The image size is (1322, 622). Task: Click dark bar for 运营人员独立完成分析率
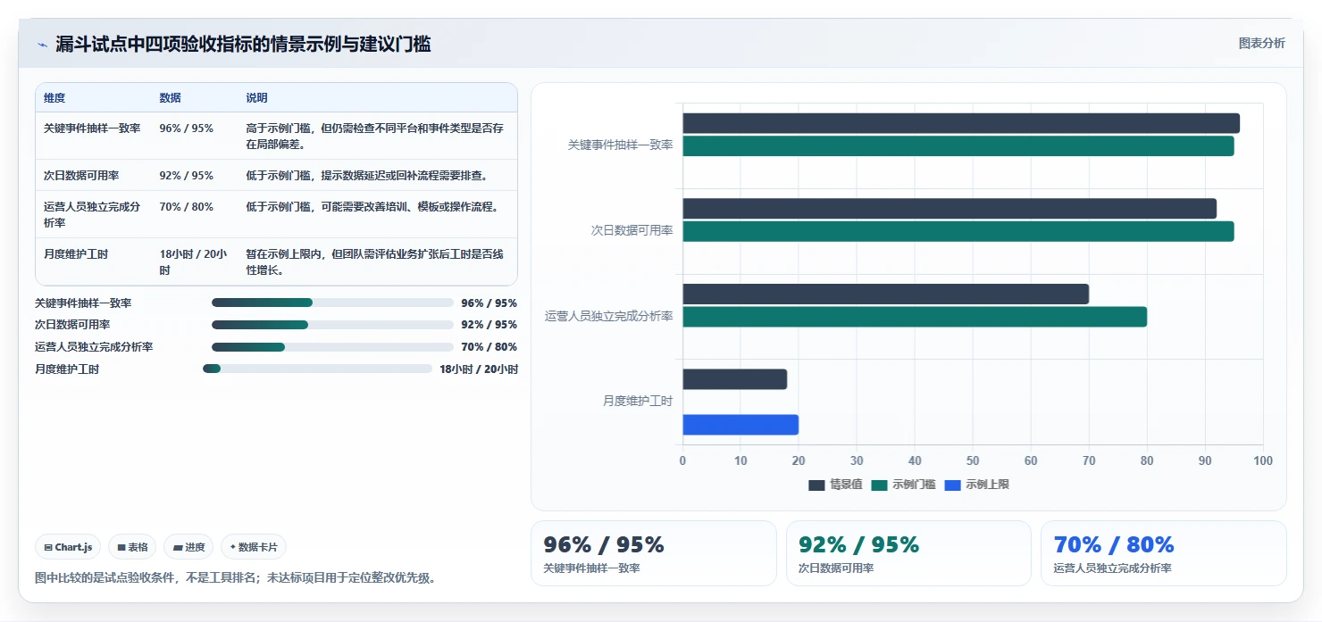pyautogui.click(x=886, y=294)
